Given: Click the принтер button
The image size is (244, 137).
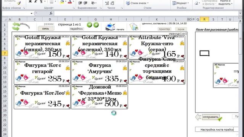Looking at the screenshot, I should click(164, 29).
